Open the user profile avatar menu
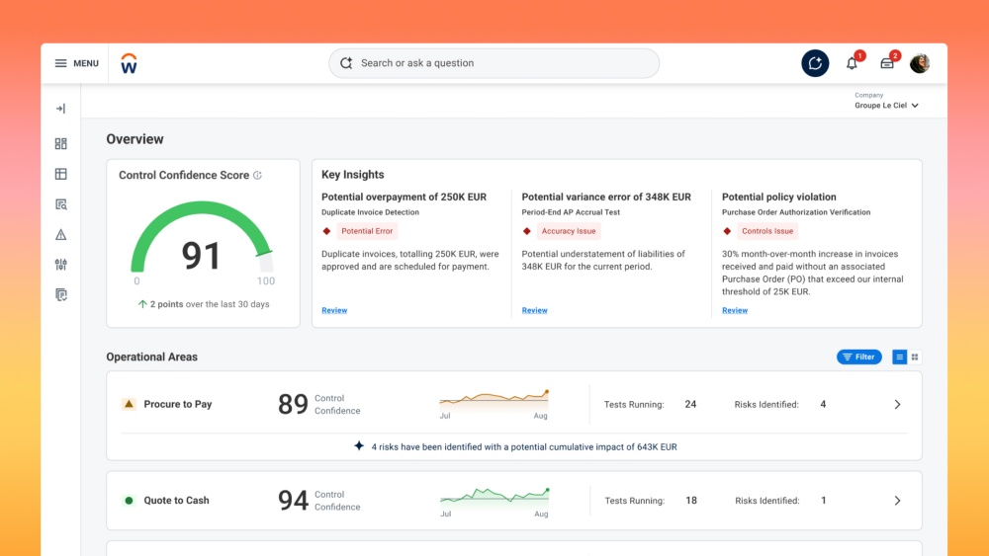 920,63
